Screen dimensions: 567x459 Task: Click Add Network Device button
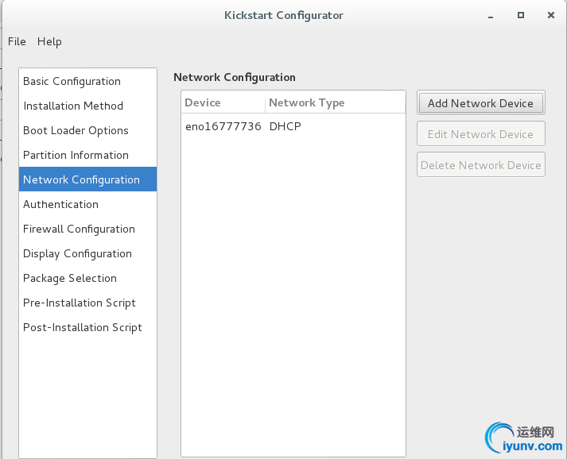(480, 103)
